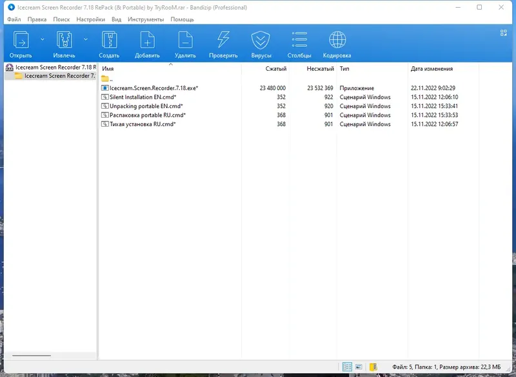Image resolution: width=516 pixels, height=377 pixels.
Task: Click the toolbar layout grid icon
Action: pyautogui.click(x=504, y=33)
